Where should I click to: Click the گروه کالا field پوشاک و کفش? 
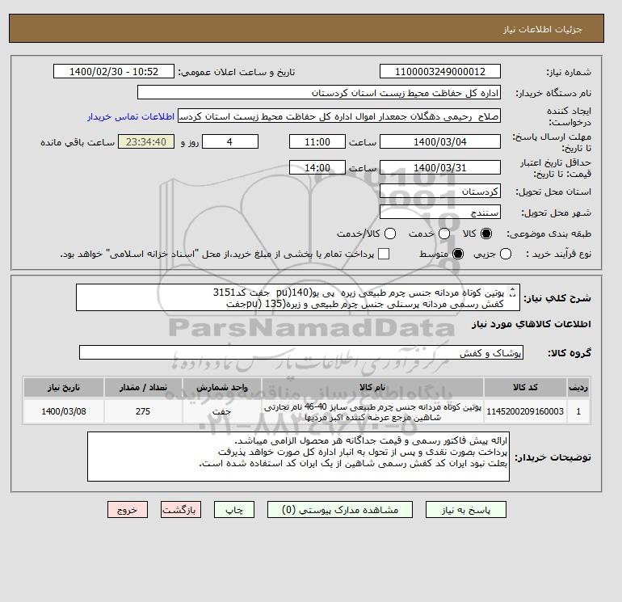tap(301, 352)
